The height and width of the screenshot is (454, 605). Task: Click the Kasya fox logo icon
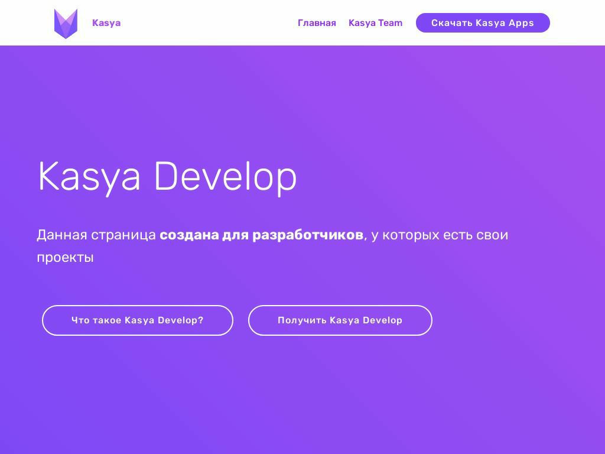[x=66, y=23]
